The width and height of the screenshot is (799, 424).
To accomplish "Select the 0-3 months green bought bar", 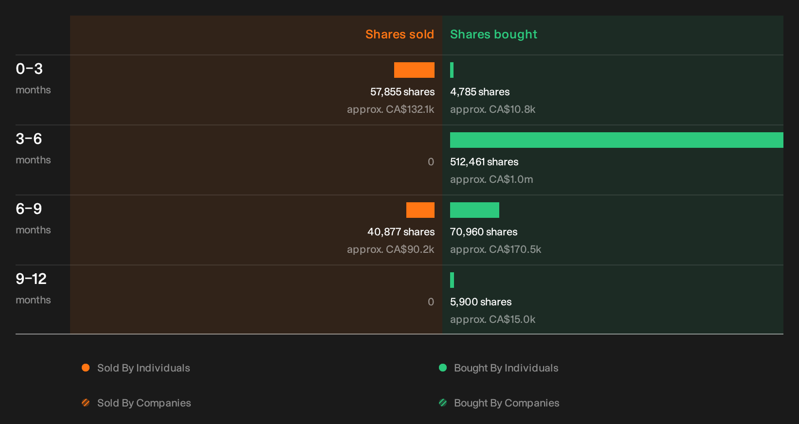I will click(x=452, y=70).
